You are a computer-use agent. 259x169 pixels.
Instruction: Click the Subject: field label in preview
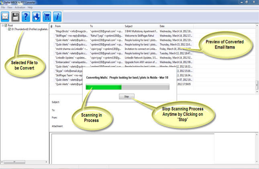click(x=56, y=102)
